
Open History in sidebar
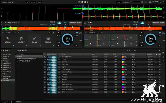tap(6, 78)
